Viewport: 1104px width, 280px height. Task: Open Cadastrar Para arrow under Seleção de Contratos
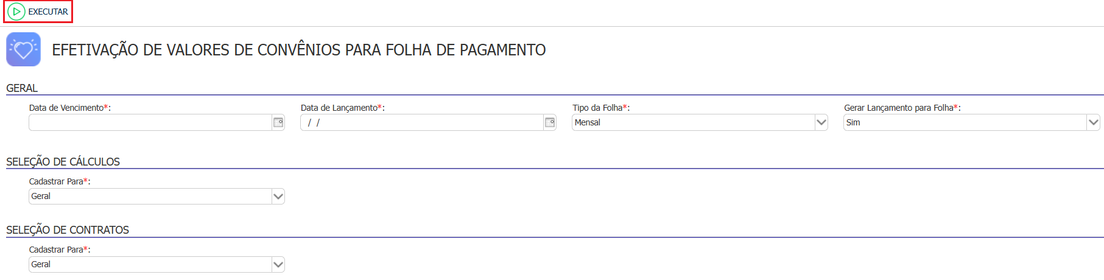coord(278,264)
